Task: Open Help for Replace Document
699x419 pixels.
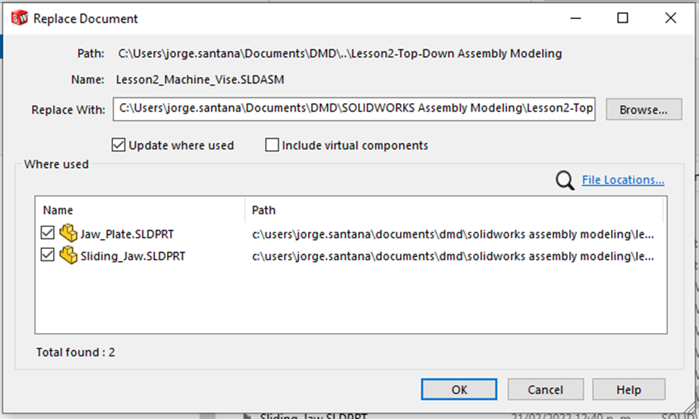Action: (x=628, y=389)
